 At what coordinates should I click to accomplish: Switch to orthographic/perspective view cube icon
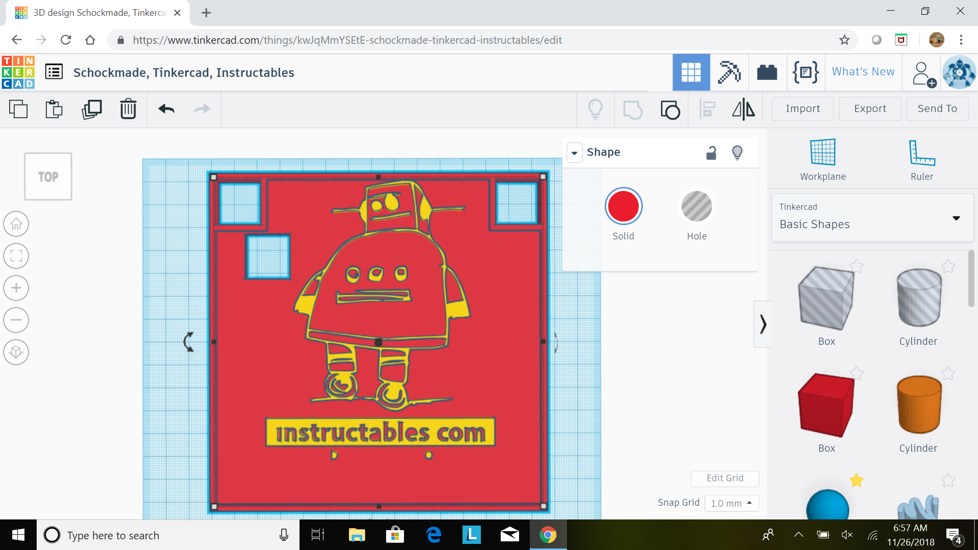[16, 352]
